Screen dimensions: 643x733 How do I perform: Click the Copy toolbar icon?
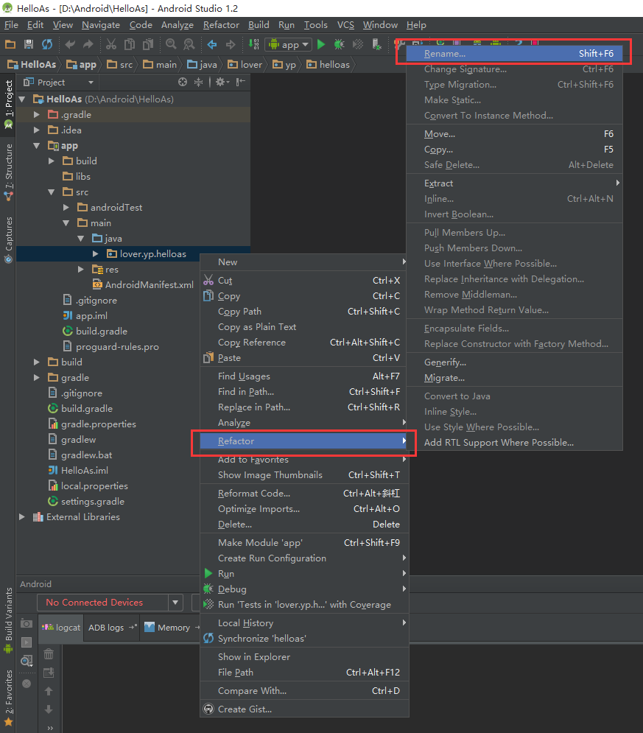coord(130,44)
